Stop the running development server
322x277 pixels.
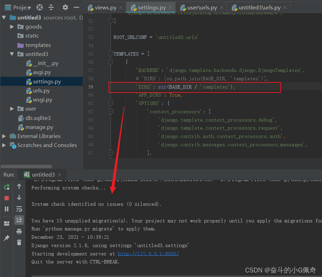coord(6,198)
